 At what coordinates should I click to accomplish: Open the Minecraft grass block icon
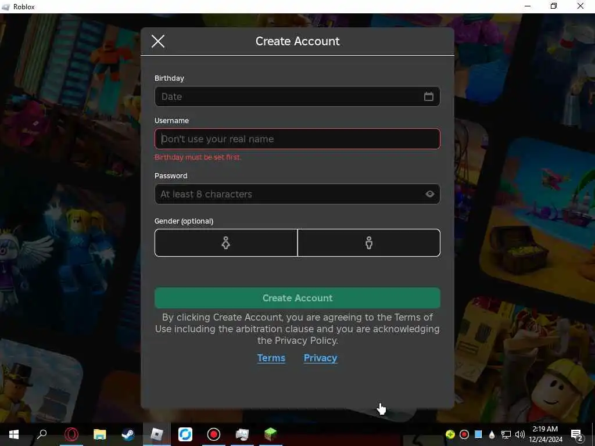[271, 434]
